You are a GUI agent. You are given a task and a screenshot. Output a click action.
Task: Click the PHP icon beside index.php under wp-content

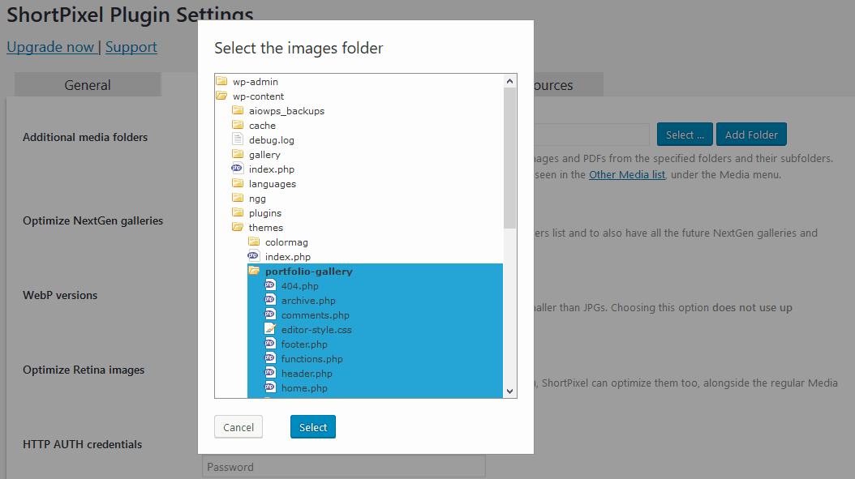[237, 169]
